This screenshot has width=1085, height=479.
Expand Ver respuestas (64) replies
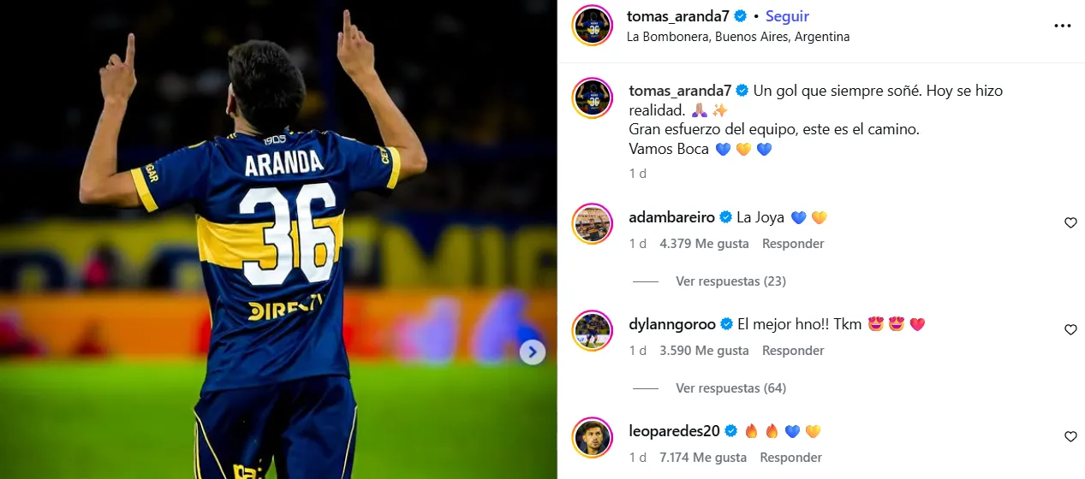pyautogui.click(x=730, y=387)
